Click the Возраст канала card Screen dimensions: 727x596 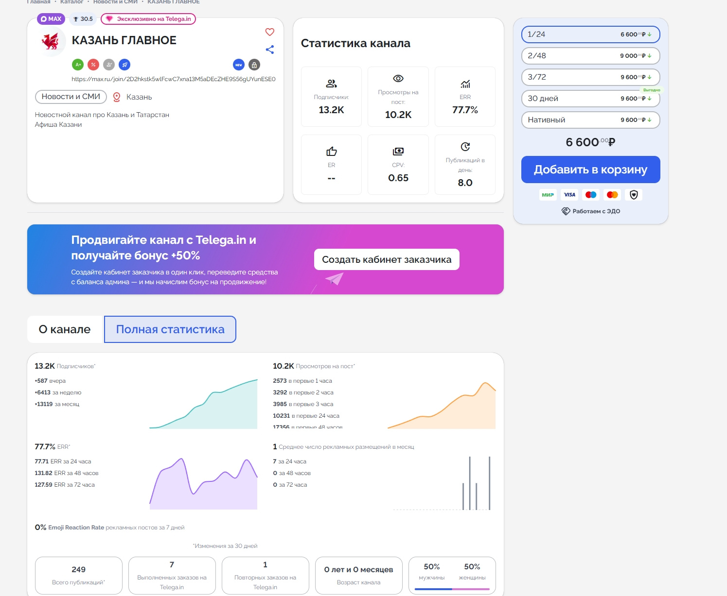359,575
